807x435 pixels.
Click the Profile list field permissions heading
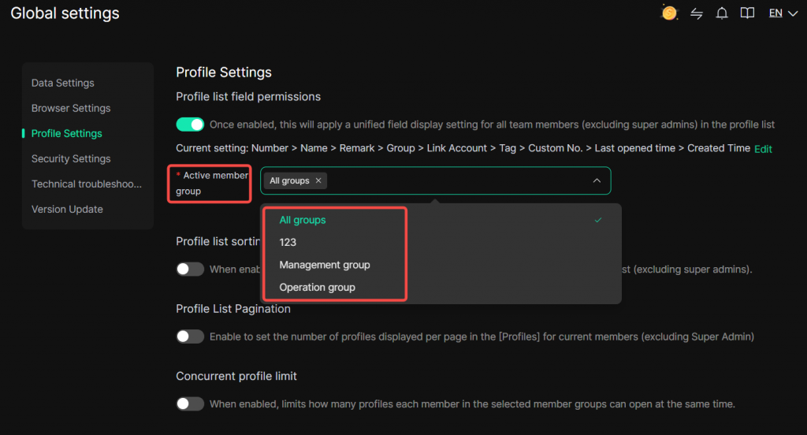pos(248,97)
